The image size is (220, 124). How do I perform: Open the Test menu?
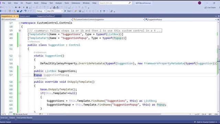pos(51,3)
